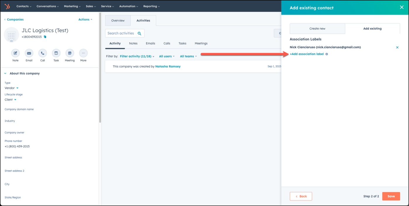Open the Reporting menu

(151, 6)
